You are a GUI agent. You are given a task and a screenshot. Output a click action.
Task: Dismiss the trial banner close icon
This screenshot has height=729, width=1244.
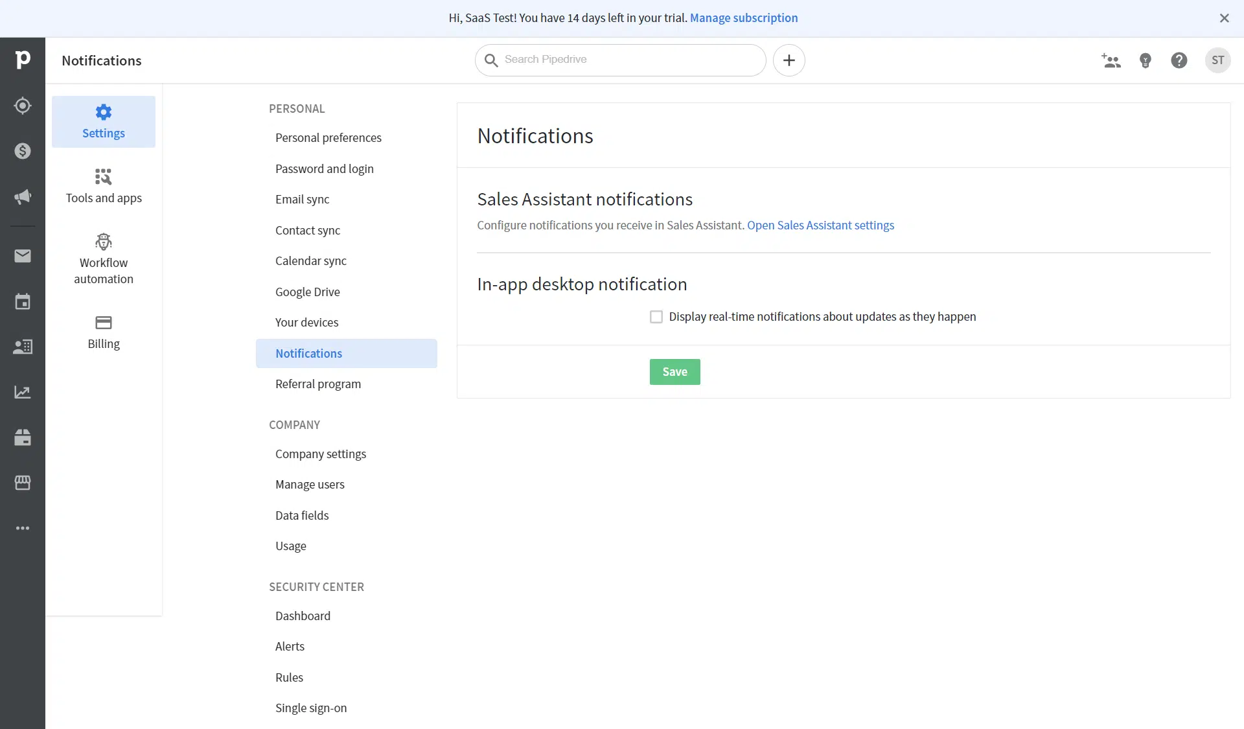coord(1224,18)
